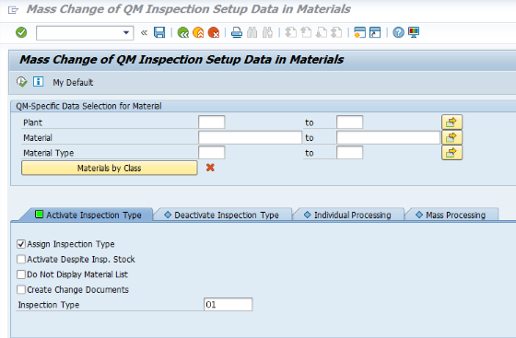Click the Plant from input field
Image resolution: width=516 pixels, height=338 pixels.
coord(212,122)
